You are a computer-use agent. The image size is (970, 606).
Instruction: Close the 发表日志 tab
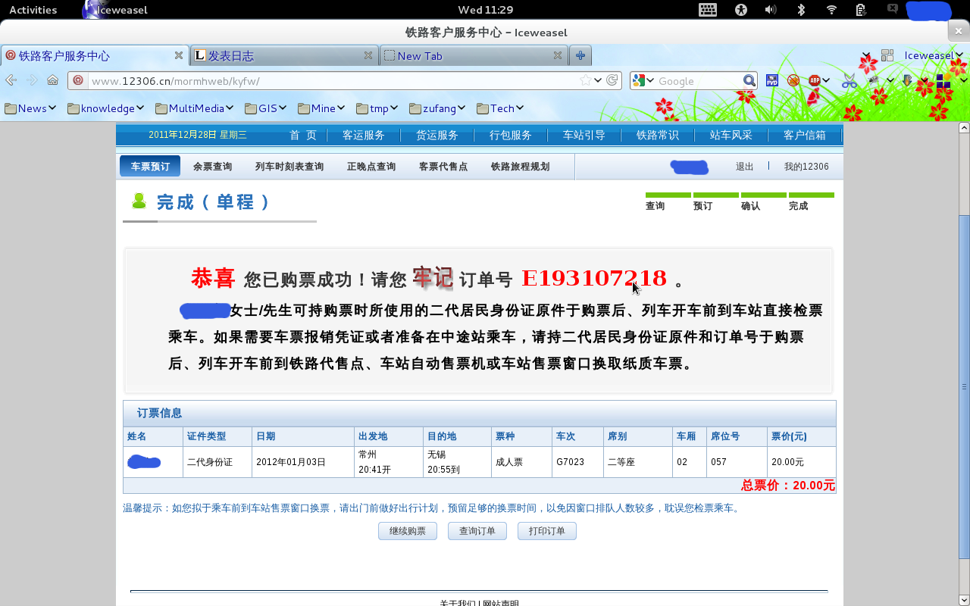pyautogui.click(x=368, y=55)
